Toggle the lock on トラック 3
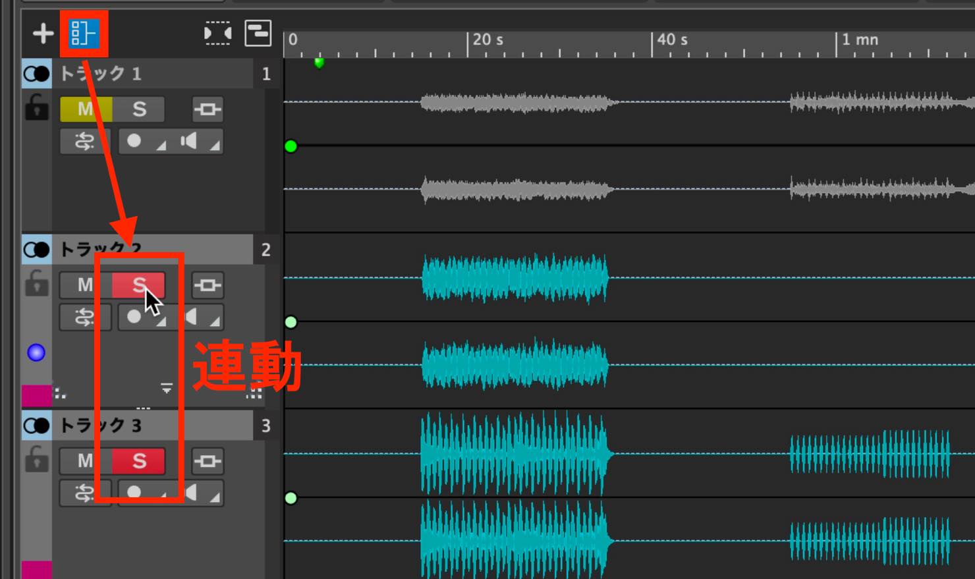This screenshot has height=579, width=975. (36, 460)
